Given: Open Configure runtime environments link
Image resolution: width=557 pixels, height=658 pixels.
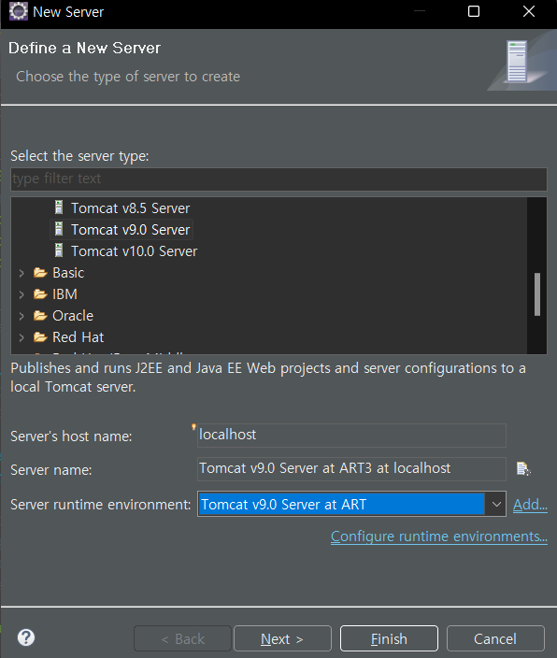Looking at the screenshot, I should (x=439, y=536).
